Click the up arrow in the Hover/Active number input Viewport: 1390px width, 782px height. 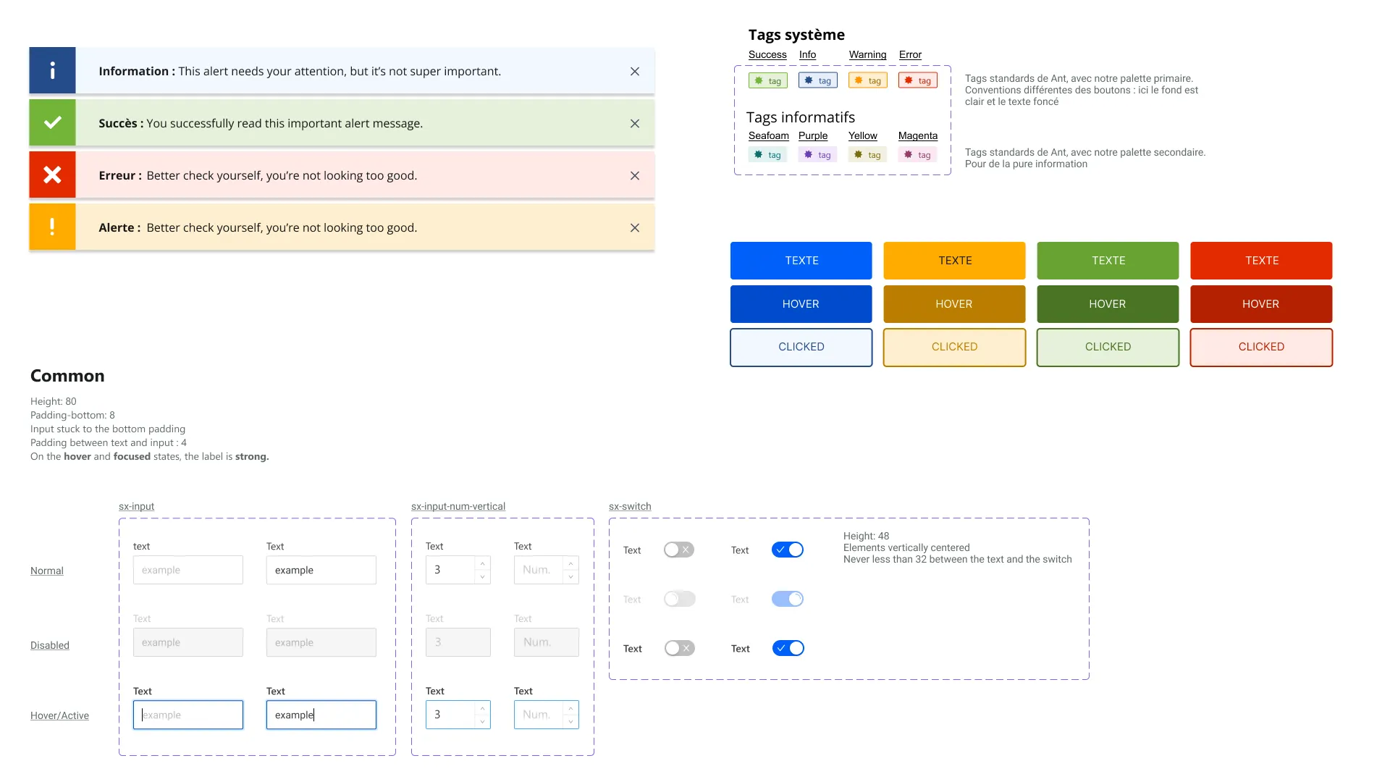pyautogui.click(x=481, y=709)
